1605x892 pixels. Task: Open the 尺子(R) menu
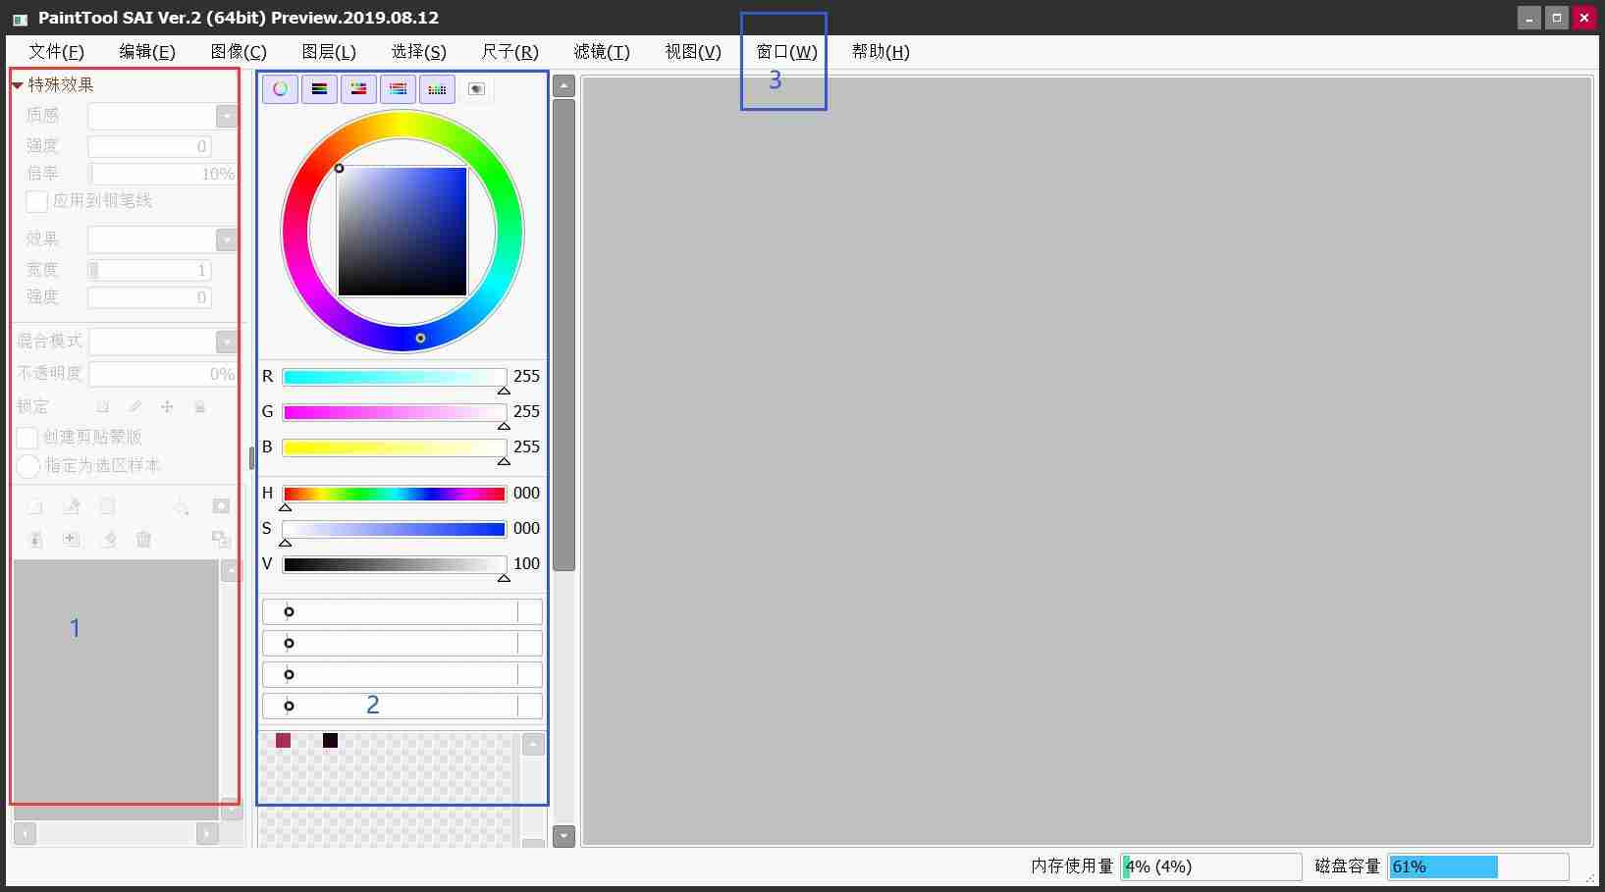(509, 52)
